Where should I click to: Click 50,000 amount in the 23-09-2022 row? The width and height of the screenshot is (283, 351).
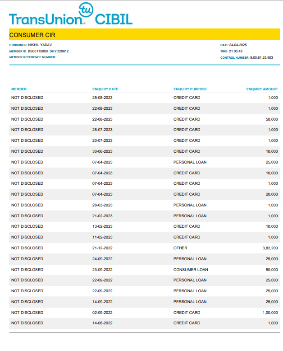tap(272, 270)
